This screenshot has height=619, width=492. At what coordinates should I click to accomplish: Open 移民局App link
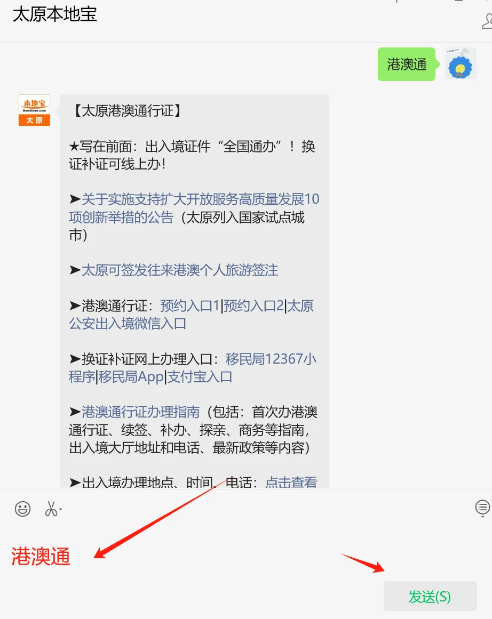pos(131,376)
